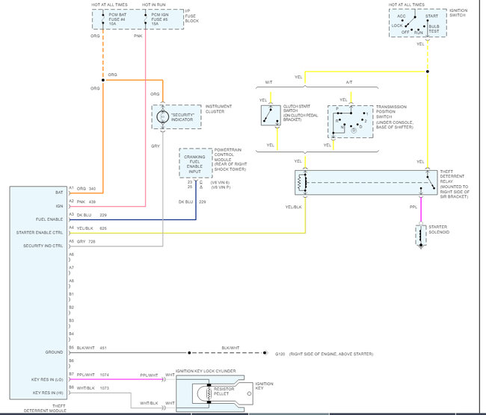The height and width of the screenshot is (415, 486).
Task: Click the 'IGNITION SWITCH' label
Action: click(x=458, y=13)
